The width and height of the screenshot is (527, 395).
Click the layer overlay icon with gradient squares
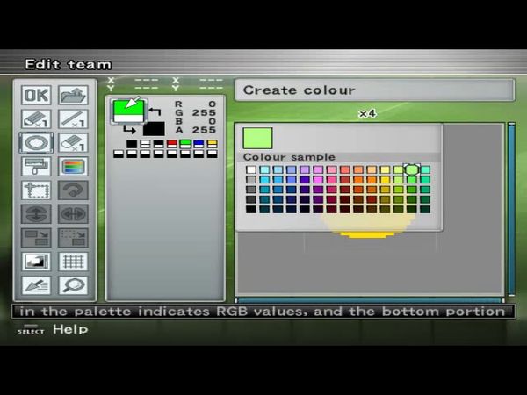coord(36,261)
